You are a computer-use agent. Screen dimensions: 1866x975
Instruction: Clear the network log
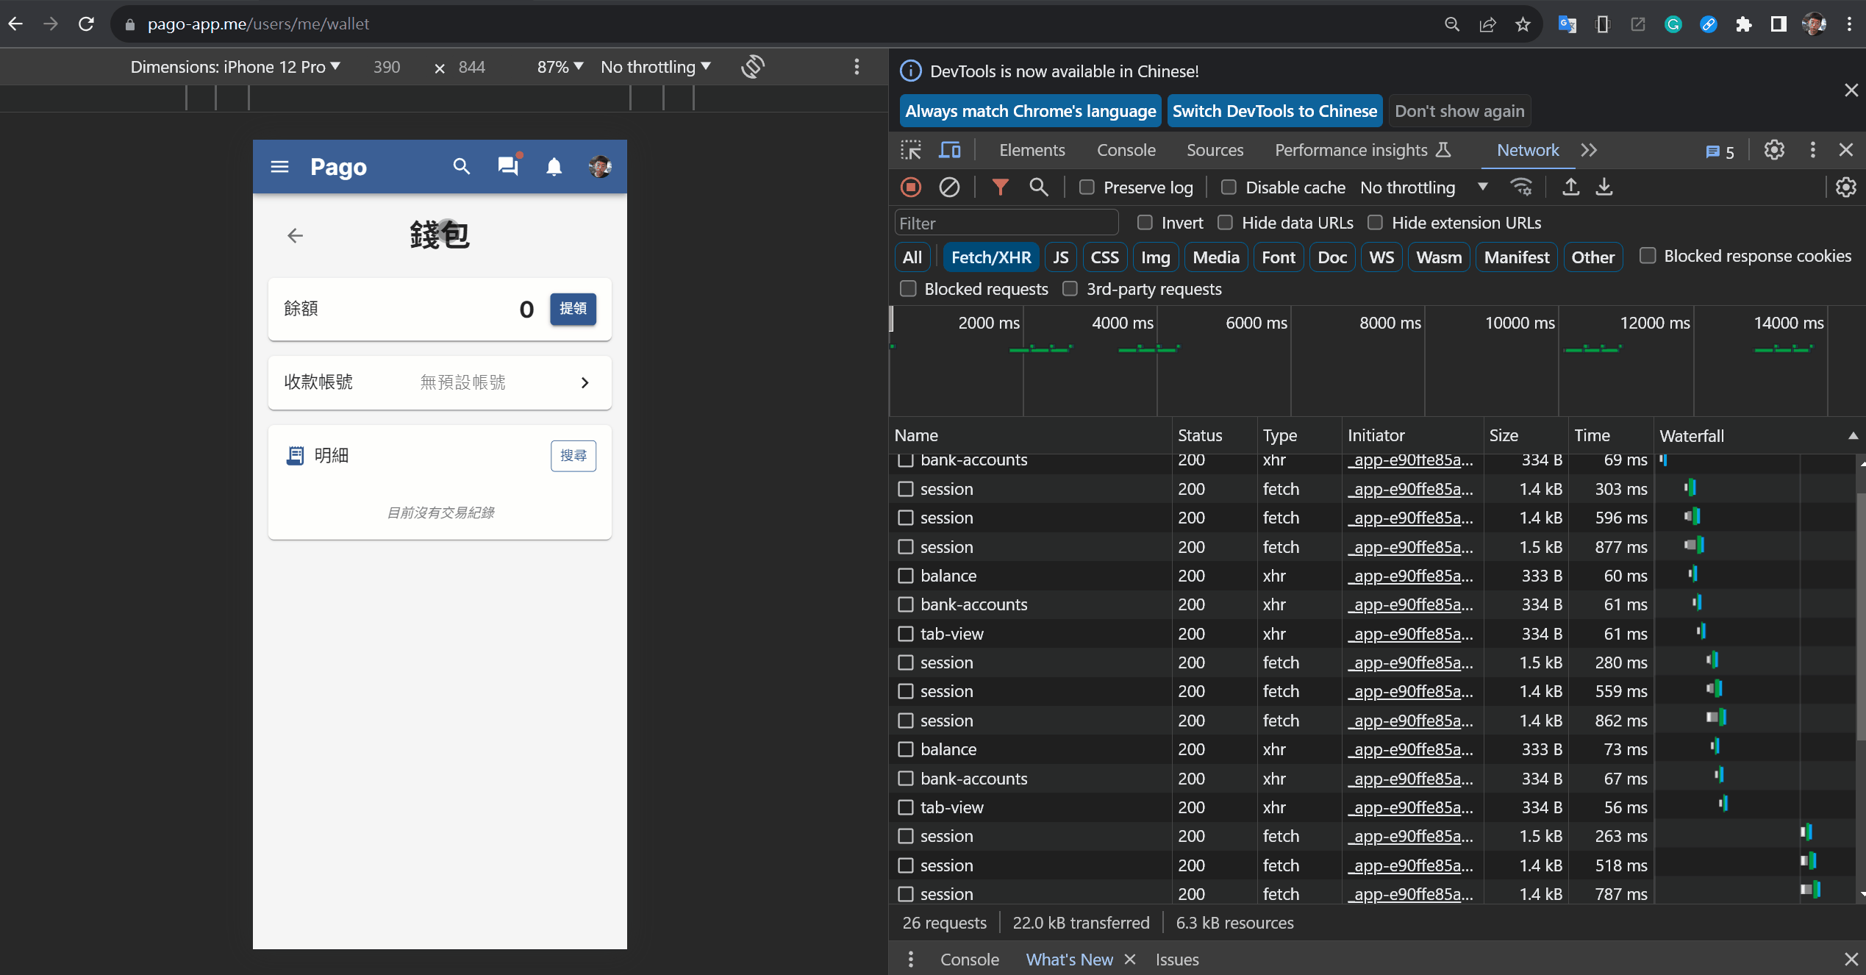click(949, 187)
